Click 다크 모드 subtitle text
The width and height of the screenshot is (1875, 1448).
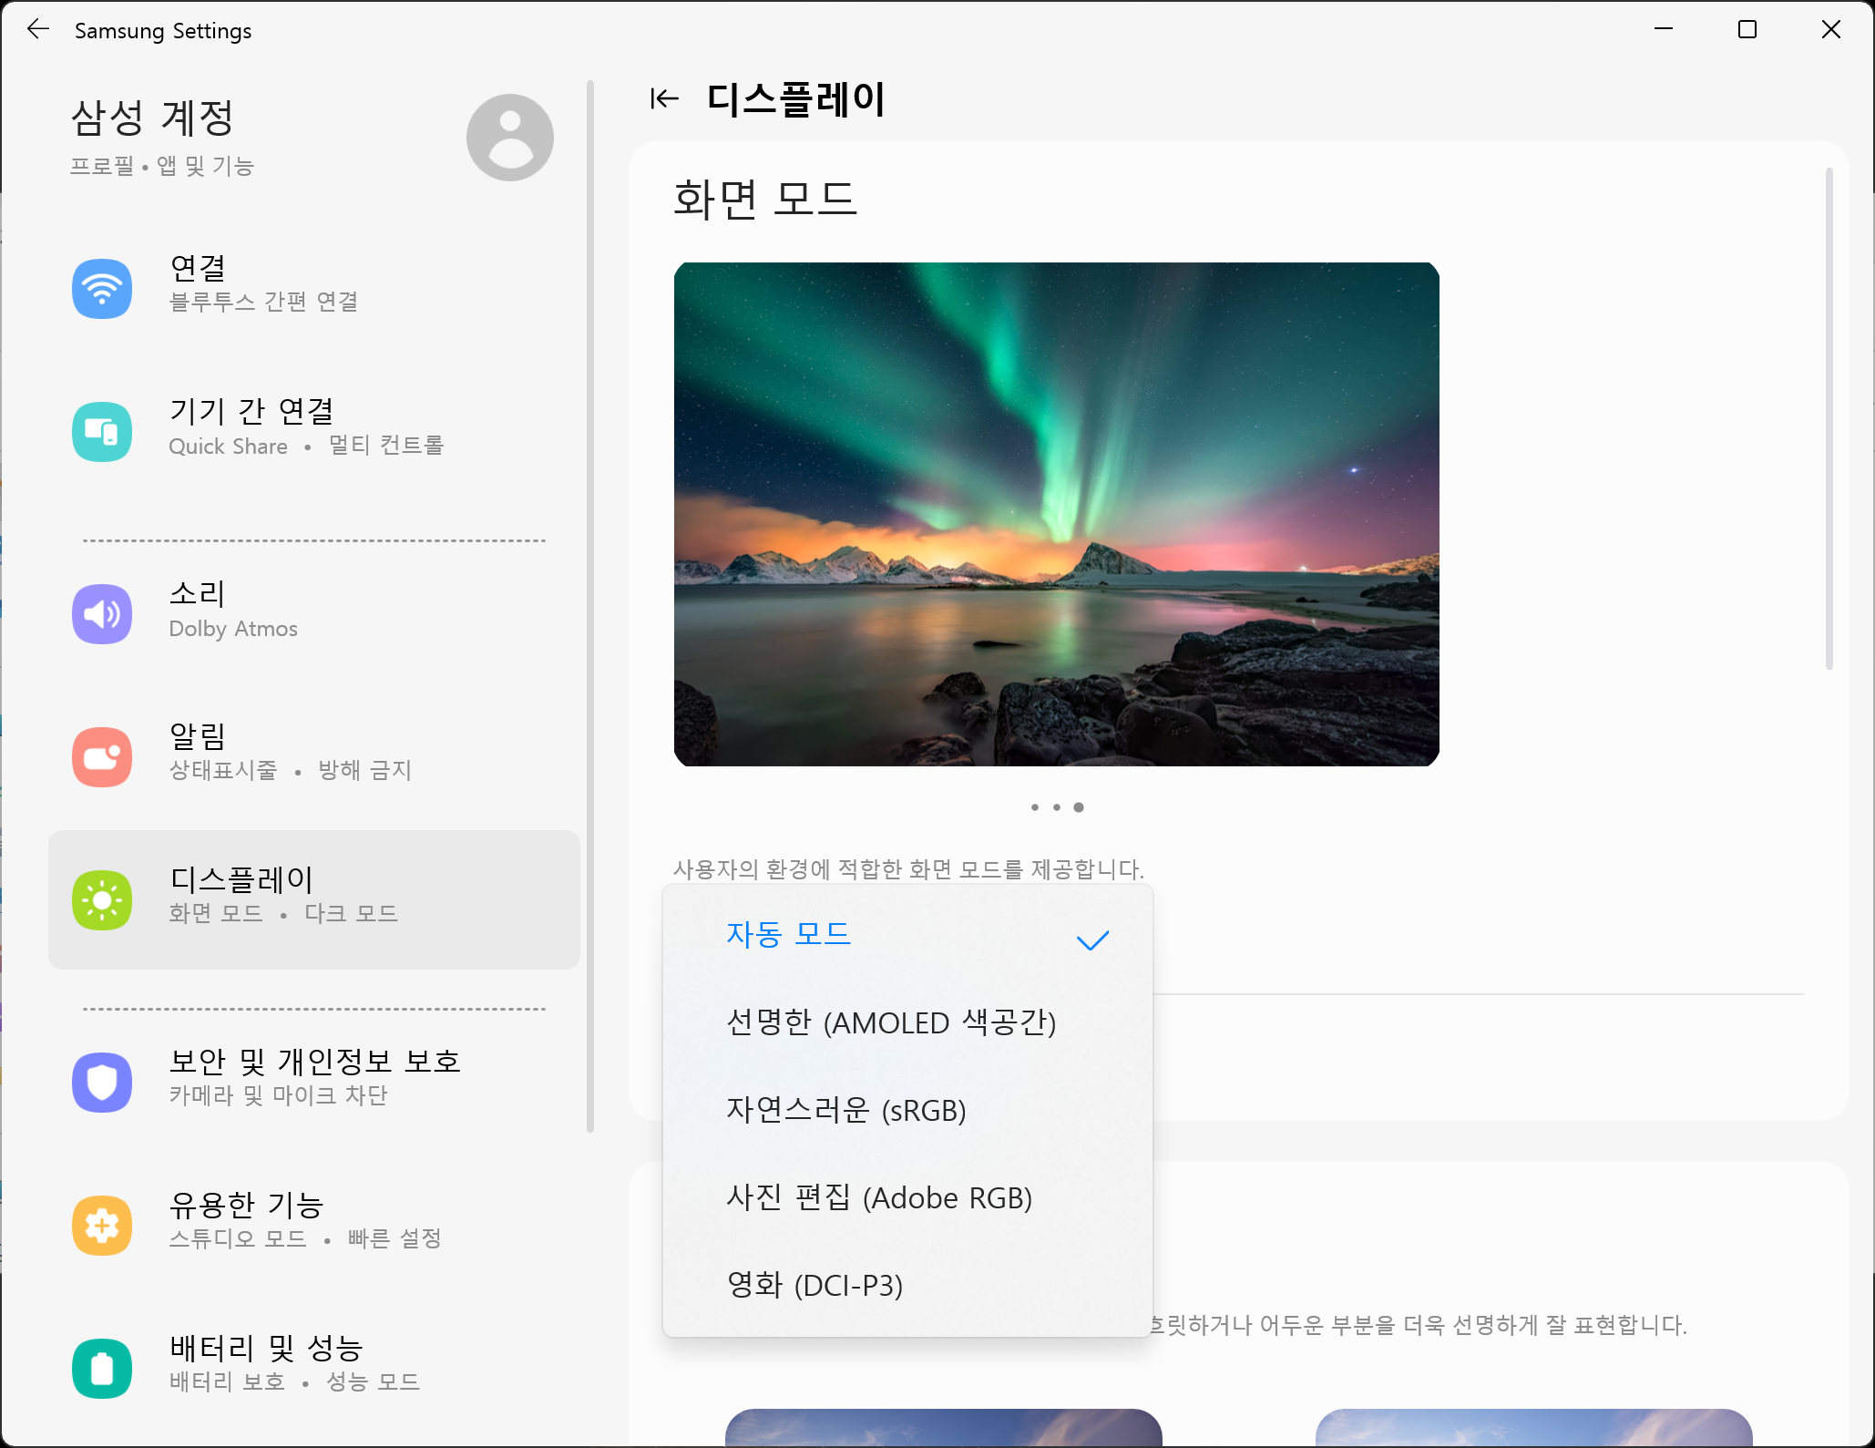coord(351,914)
